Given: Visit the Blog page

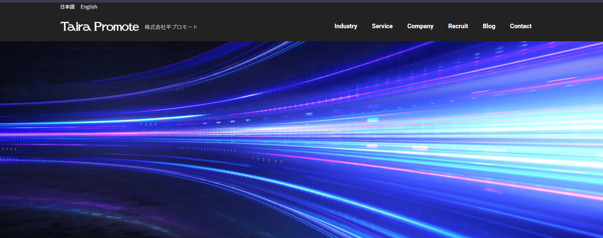Looking at the screenshot, I should [489, 26].
